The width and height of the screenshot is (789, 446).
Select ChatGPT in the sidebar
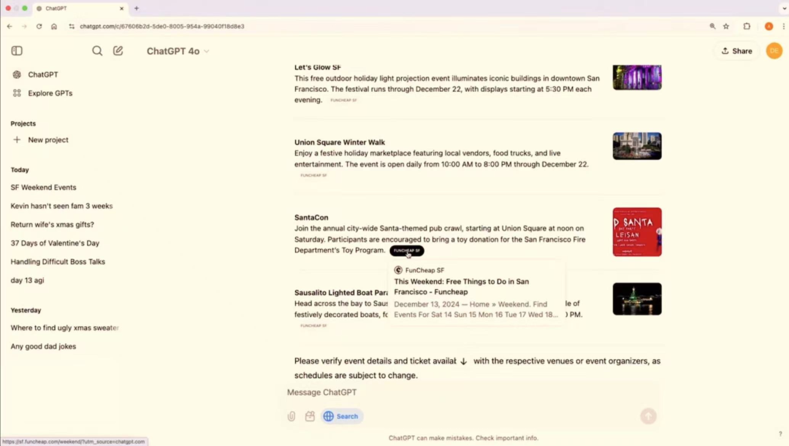(43, 74)
